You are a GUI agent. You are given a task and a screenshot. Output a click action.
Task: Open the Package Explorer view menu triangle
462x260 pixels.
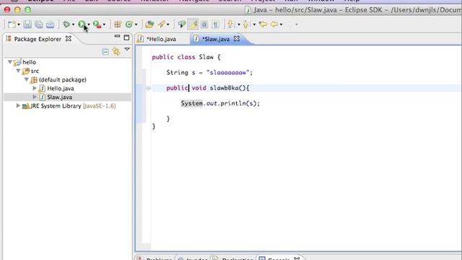coord(127,49)
